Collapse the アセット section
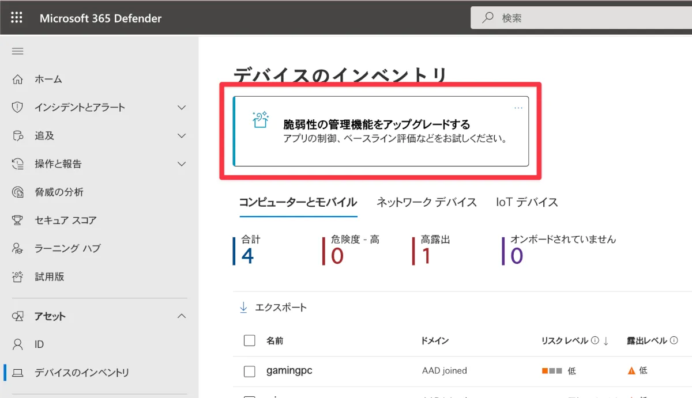Image resolution: width=692 pixels, height=398 pixels. pos(182,316)
